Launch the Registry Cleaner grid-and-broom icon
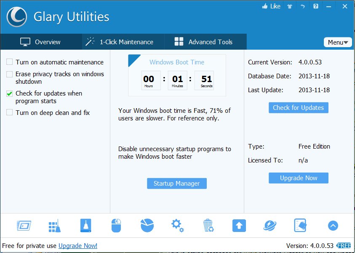The height and width of the screenshot is (253, 355). (55, 226)
